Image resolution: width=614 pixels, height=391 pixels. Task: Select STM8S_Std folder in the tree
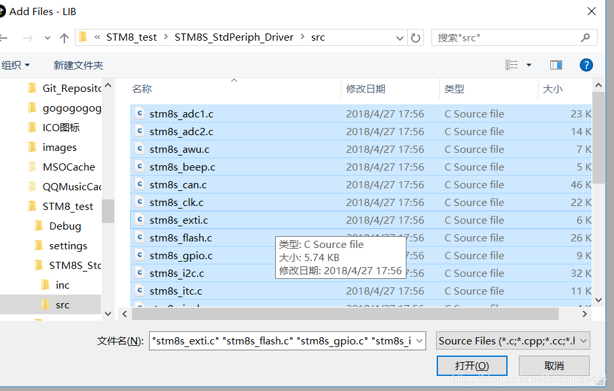68,265
